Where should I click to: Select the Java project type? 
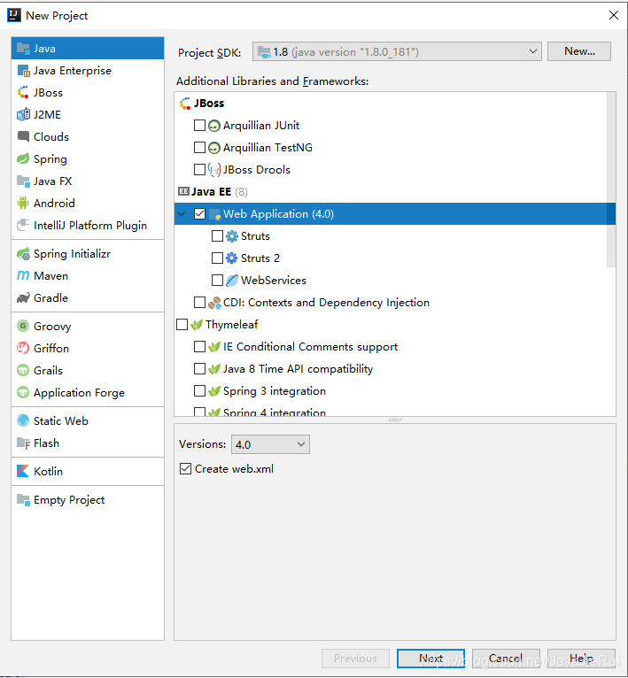pos(88,49)
